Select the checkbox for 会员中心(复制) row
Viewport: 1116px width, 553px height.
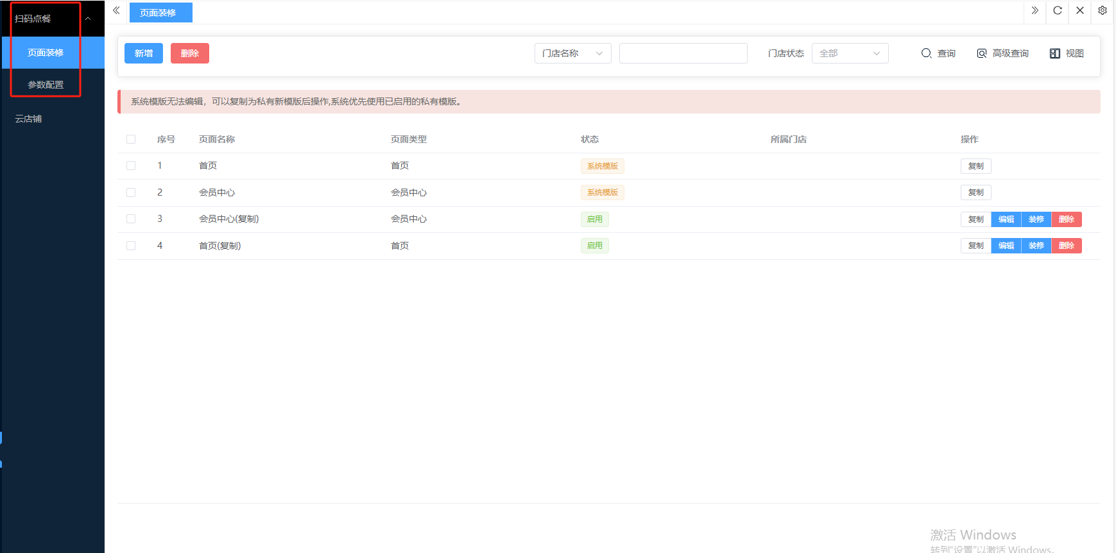[x=131, y=219]
